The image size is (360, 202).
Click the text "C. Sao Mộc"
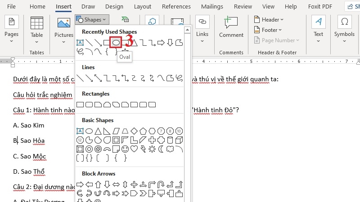[29, 156]
